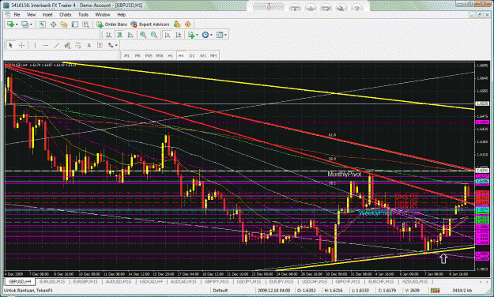
Task: Expand the Indicators dropdown arrow
Action: point(197,35)
